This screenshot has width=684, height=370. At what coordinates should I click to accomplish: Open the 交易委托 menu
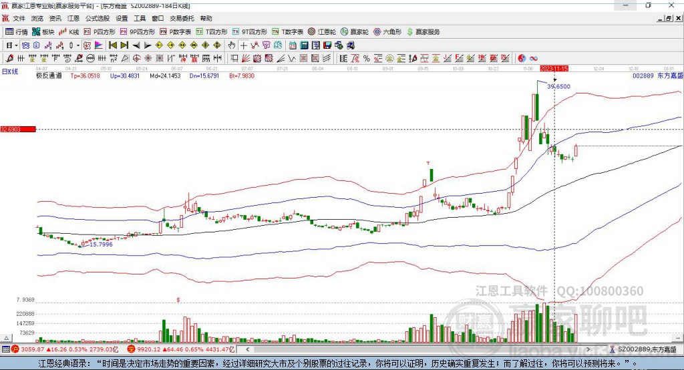pos(182,18)
